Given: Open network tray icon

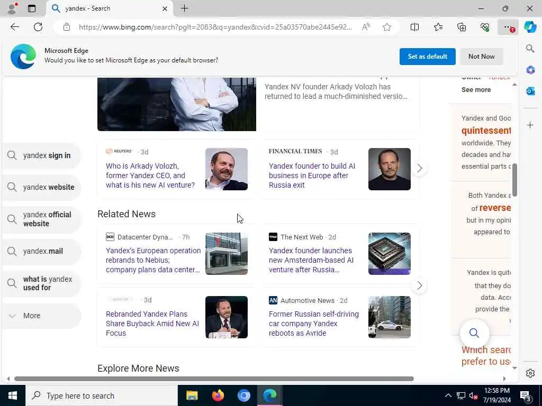Looking at the screenshot, I should pyautogui.click(x=461, y=395).
